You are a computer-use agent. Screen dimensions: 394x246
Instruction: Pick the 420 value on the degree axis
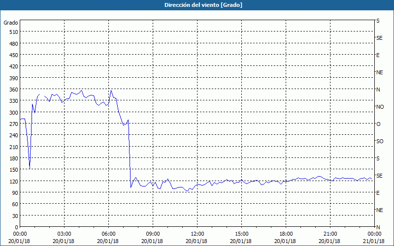pyautogui.click(x=14, y=66)
